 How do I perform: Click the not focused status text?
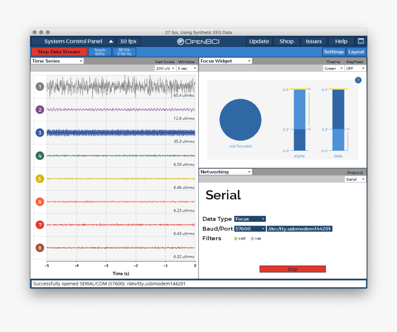tap(241, 146)
